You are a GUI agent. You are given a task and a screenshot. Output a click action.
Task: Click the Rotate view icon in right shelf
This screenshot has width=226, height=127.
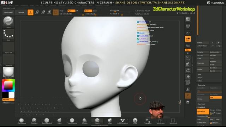pyautogui.click(x=188, y=77)
